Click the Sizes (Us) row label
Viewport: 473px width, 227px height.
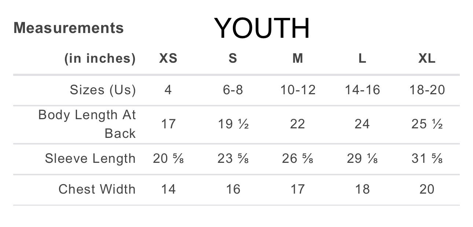(103, 90)
